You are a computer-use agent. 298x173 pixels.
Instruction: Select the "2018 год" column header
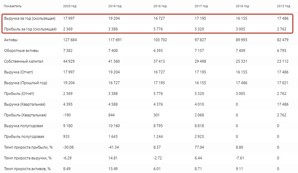click(x=159, y=6)
